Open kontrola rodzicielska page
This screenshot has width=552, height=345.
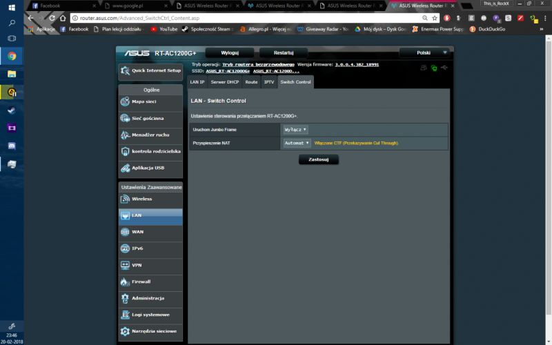point(150,151)
